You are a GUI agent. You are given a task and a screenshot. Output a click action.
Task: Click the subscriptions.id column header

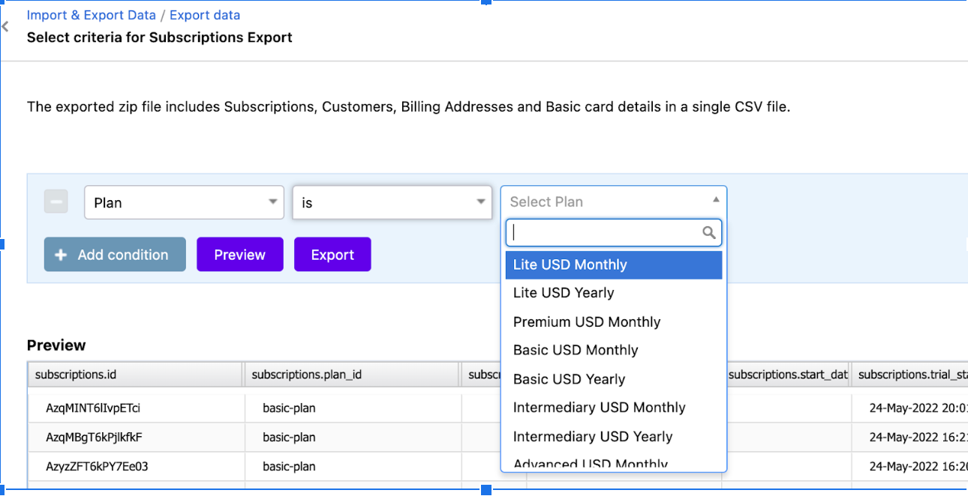pyautogui.click(x=135, y=374)
